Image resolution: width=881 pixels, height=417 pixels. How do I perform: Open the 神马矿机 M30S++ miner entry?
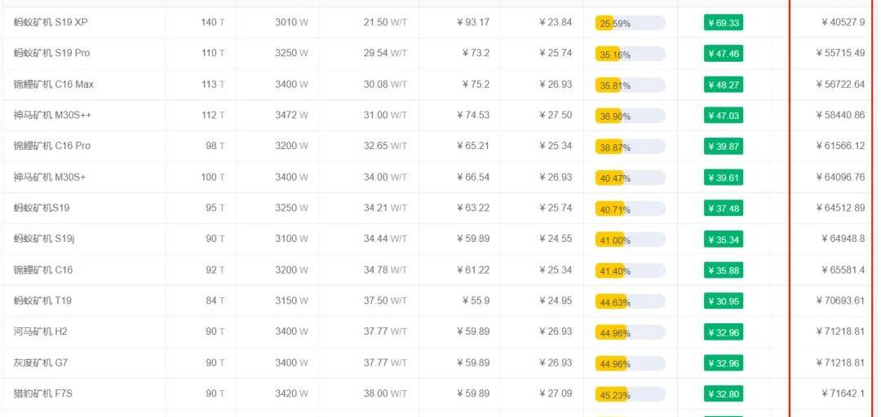click(x=52, y=115)
